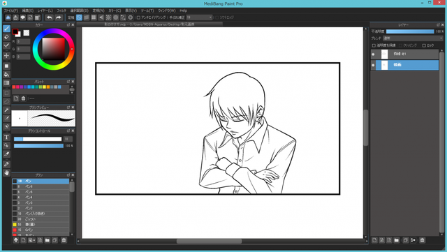Undock the Layers panel
This screenshot has width=447, height=252.
[438, 25]
